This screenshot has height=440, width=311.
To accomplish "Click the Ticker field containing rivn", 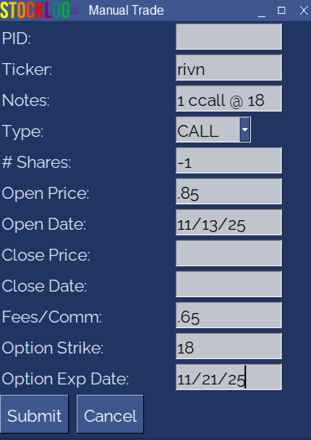I will tap(228, 67).
